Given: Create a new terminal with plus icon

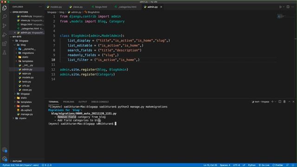Looking at the screenshot, I should click(272, 102).
